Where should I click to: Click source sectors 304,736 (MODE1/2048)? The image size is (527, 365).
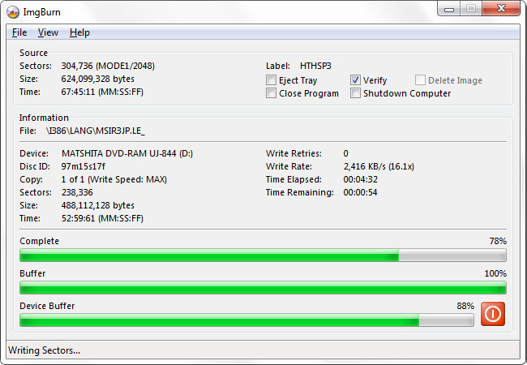click(x=108, y=66)
